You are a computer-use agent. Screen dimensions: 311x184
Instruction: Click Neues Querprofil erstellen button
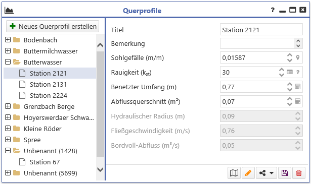53,26
